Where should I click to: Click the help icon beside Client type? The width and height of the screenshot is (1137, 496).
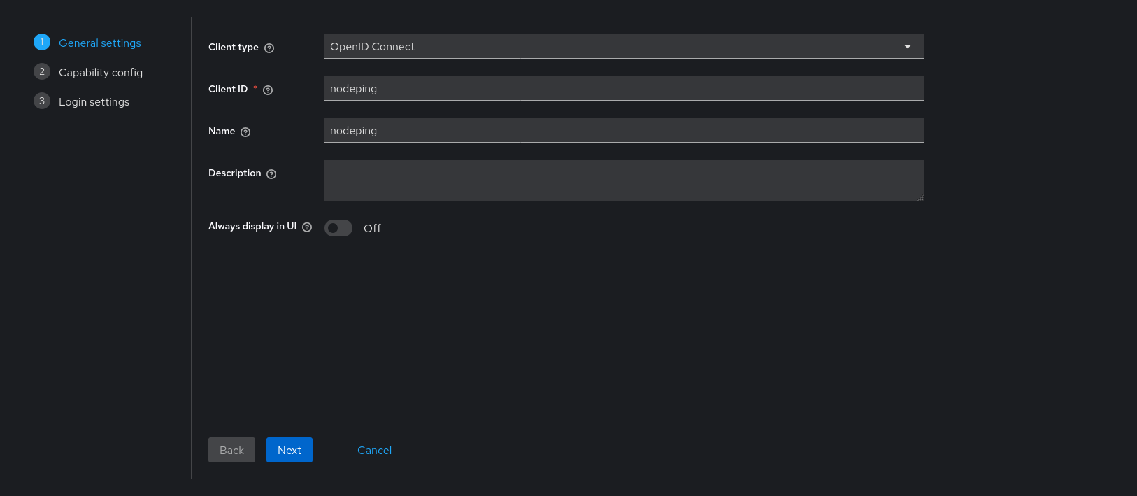tap(269, 48)
